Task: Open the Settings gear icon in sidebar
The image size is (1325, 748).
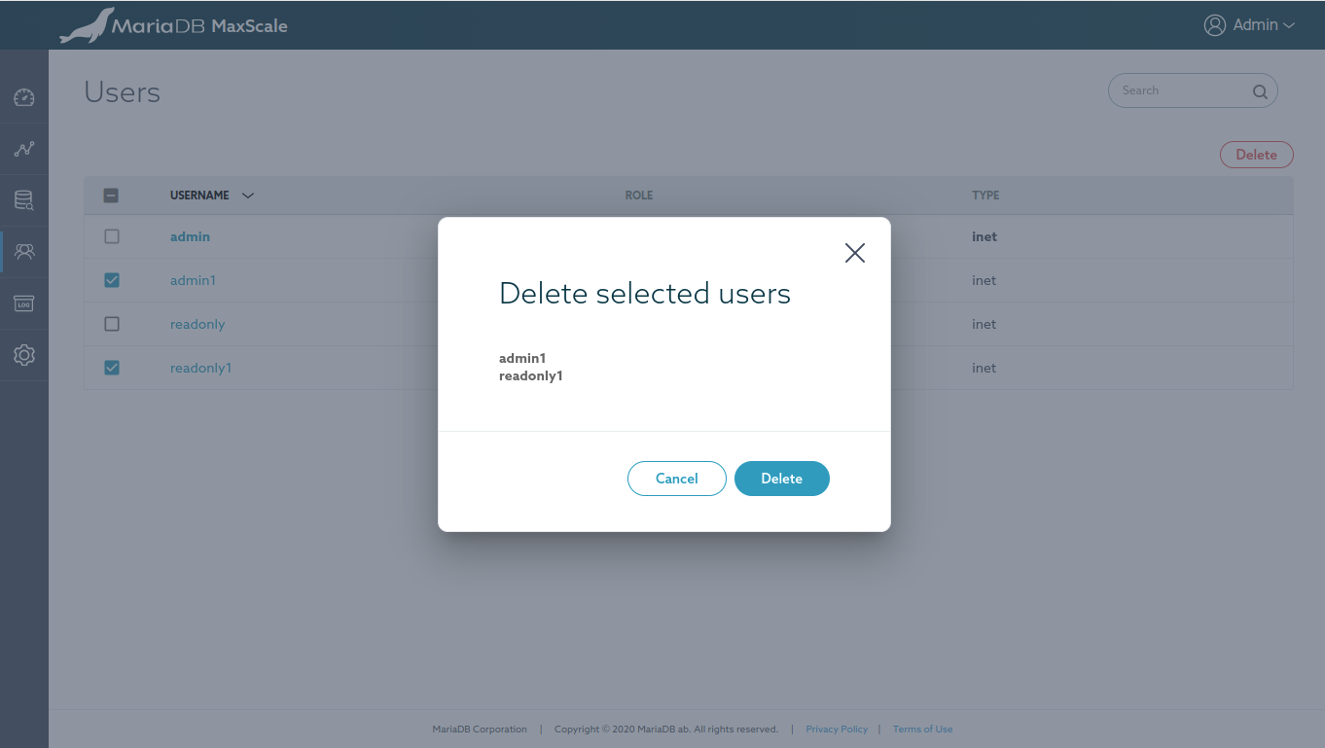Action: (x=24, y=355)
